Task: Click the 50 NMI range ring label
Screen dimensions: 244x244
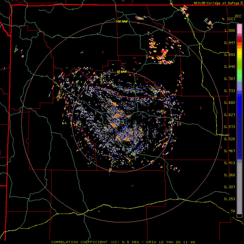Action: pyautogui.click(x=122, y=72)
